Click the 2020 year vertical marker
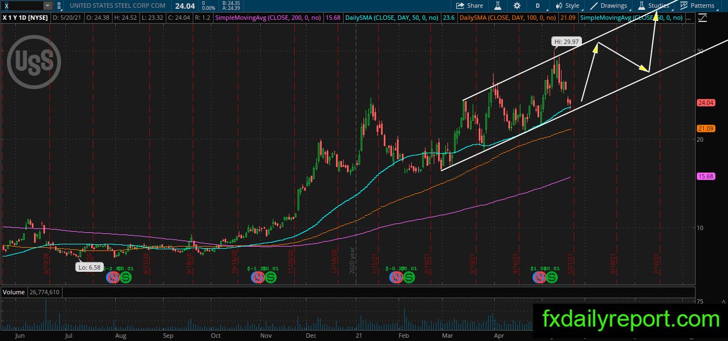This screenshot has width=728, height=341. 352,261
